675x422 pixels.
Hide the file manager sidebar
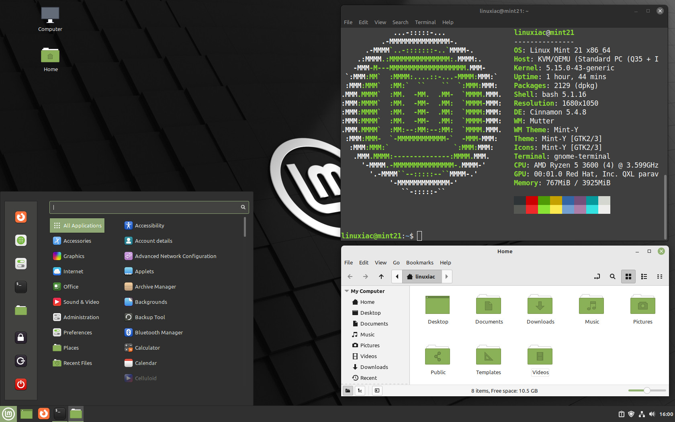click(376, 390)
